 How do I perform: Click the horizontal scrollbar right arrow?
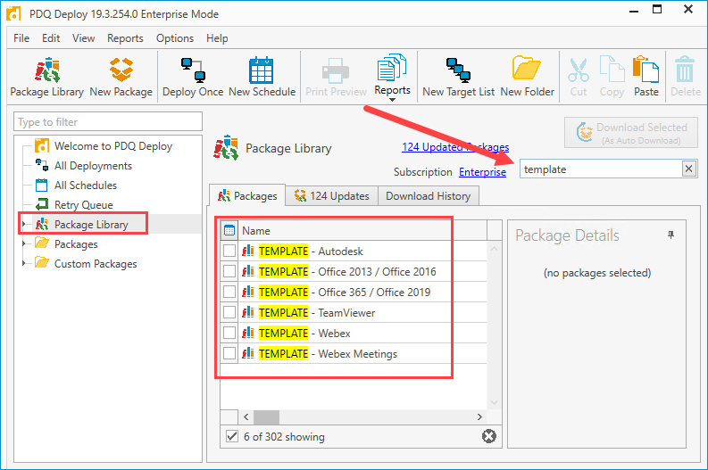(479, 416)
